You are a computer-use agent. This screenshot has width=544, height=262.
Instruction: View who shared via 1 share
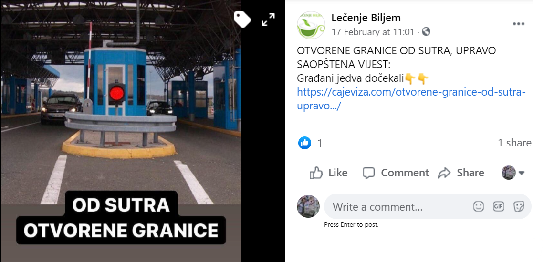(x=514, y=143)
